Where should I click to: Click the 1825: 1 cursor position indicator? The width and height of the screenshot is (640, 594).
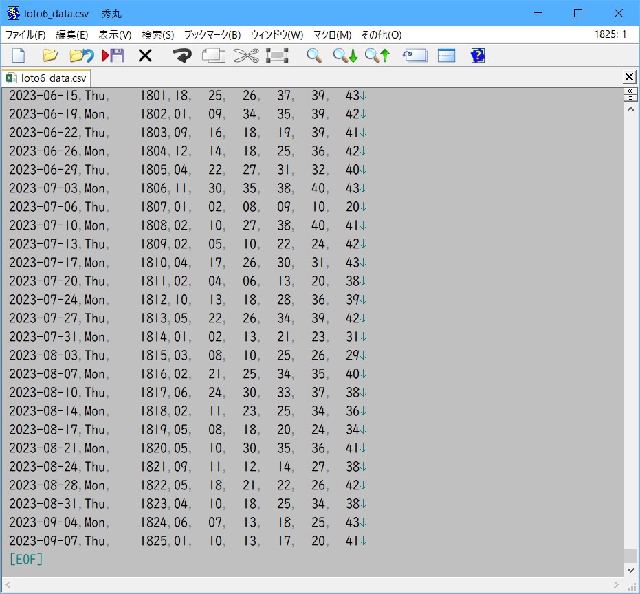[610, 34]
